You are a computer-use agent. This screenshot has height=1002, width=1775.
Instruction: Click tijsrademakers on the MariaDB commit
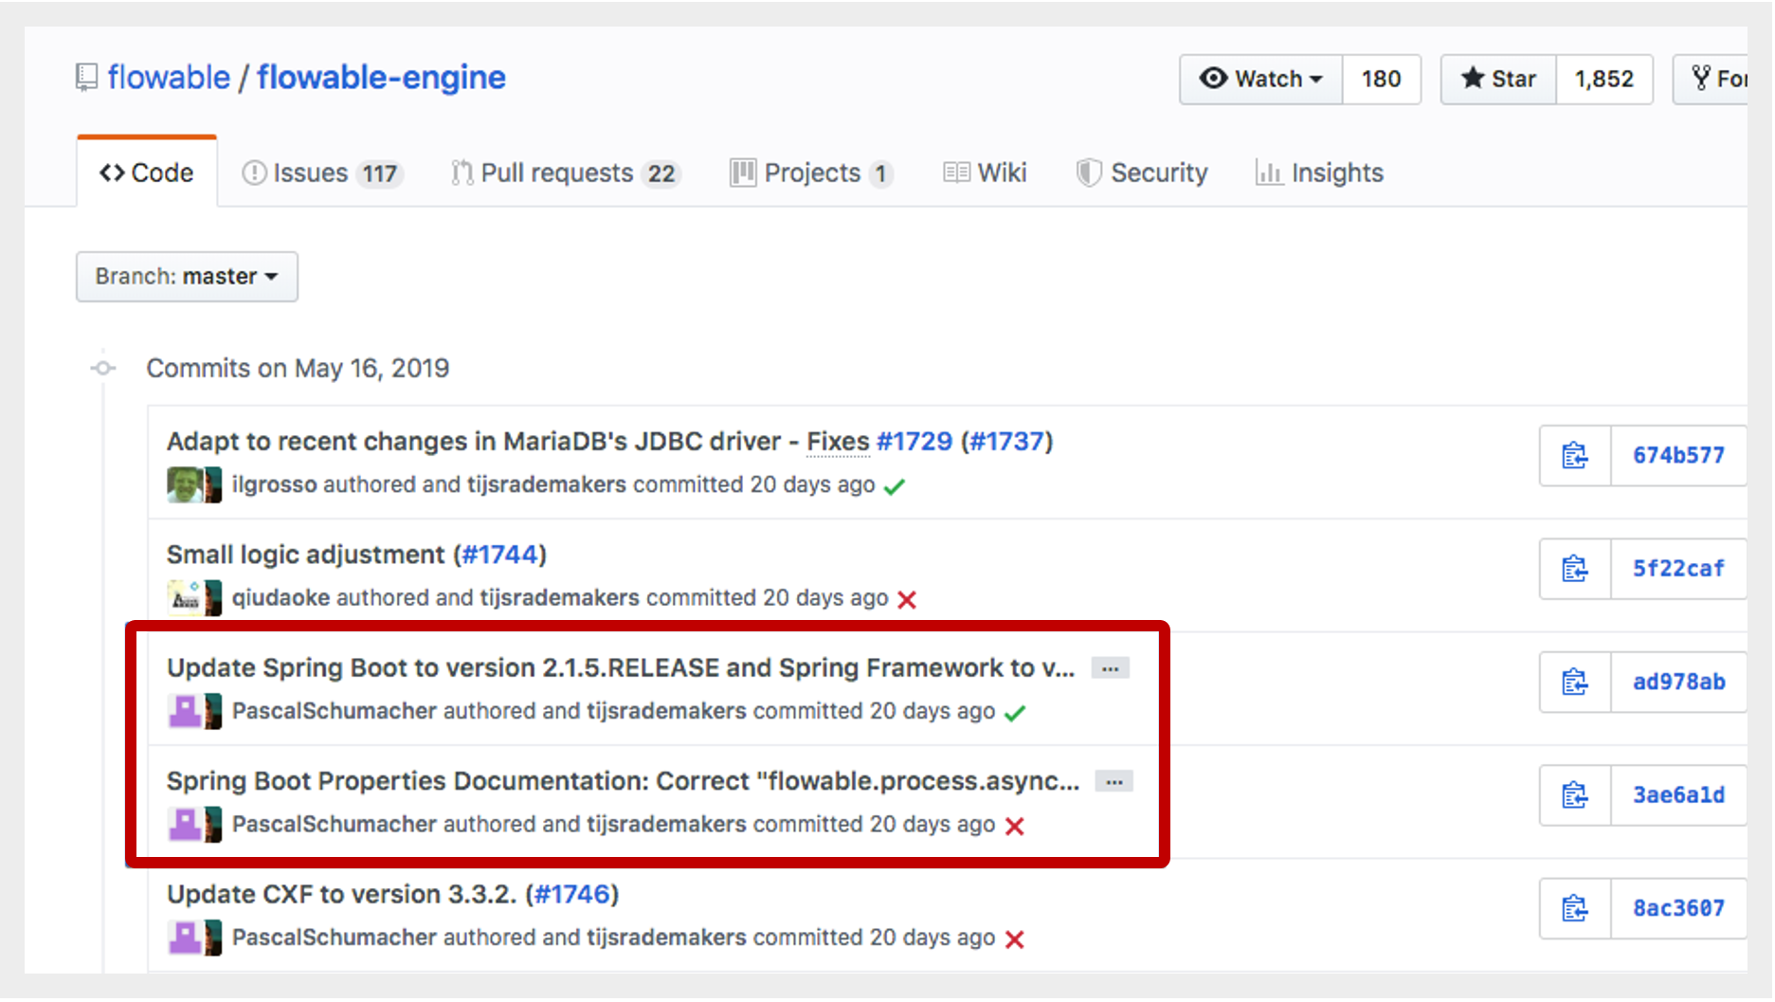[547, 484]
